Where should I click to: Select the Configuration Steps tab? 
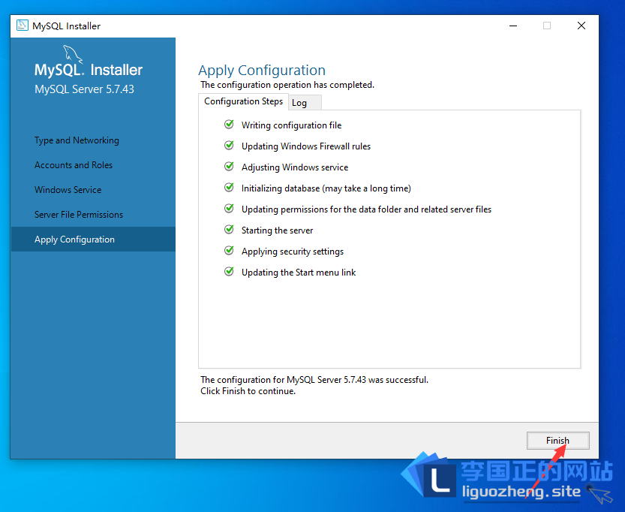243,101
